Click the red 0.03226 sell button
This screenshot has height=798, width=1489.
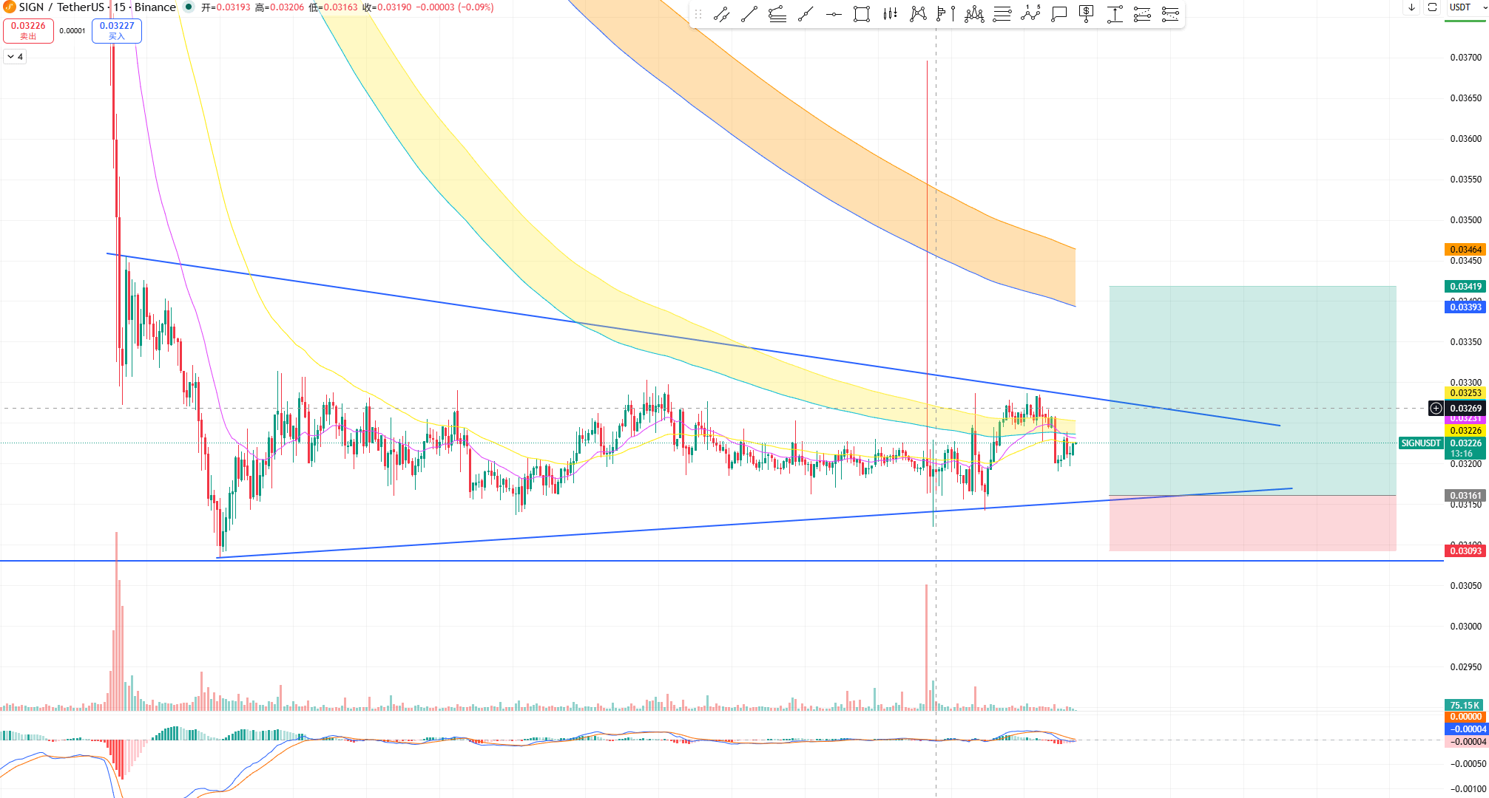coord(28,30)
